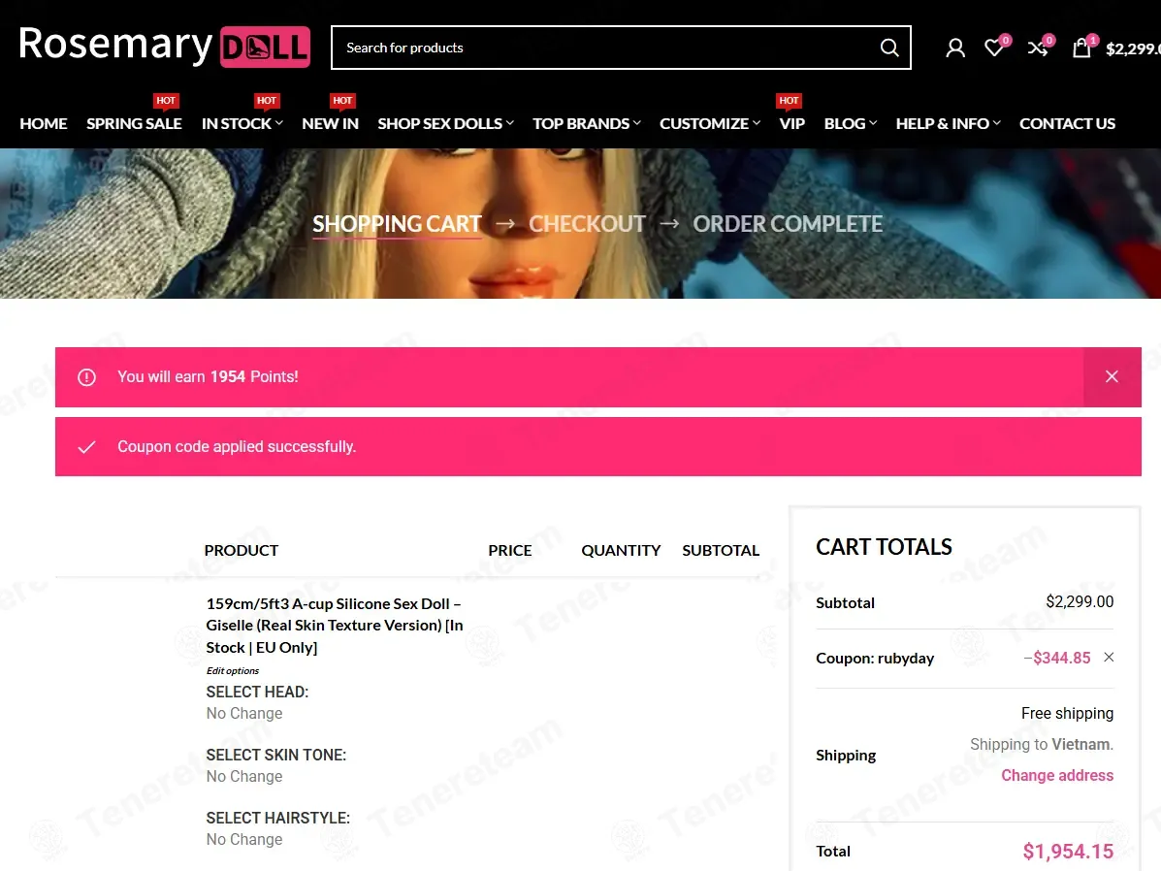Screen dimensions: 1161x871
Task: Go to the CHECKOUT step
Action: 587,224
